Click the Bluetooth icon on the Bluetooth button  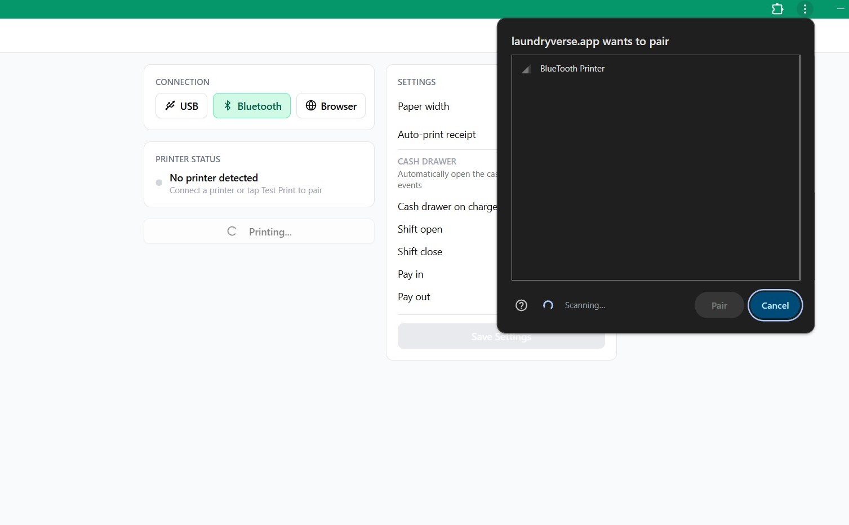(x=228, y=106)
